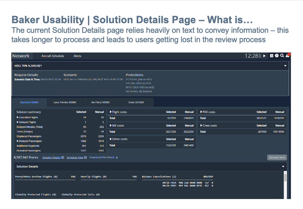Expand the Delayed Flights row
This screenshot has height=209, width=303.
click(18, 122)
